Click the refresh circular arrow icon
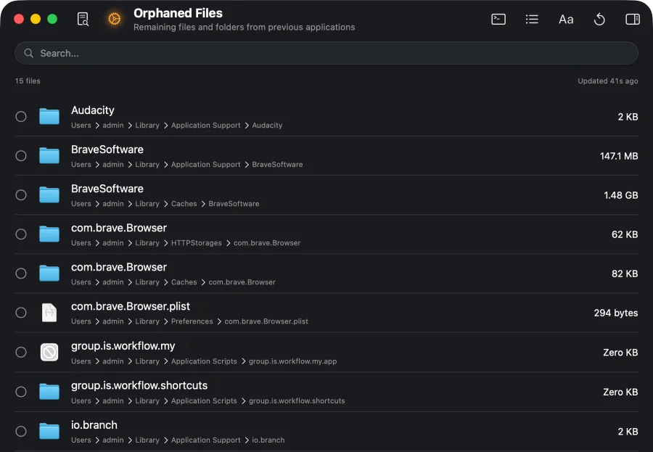The height and width of the screenshot is (452, 653). tap(599, 19)
